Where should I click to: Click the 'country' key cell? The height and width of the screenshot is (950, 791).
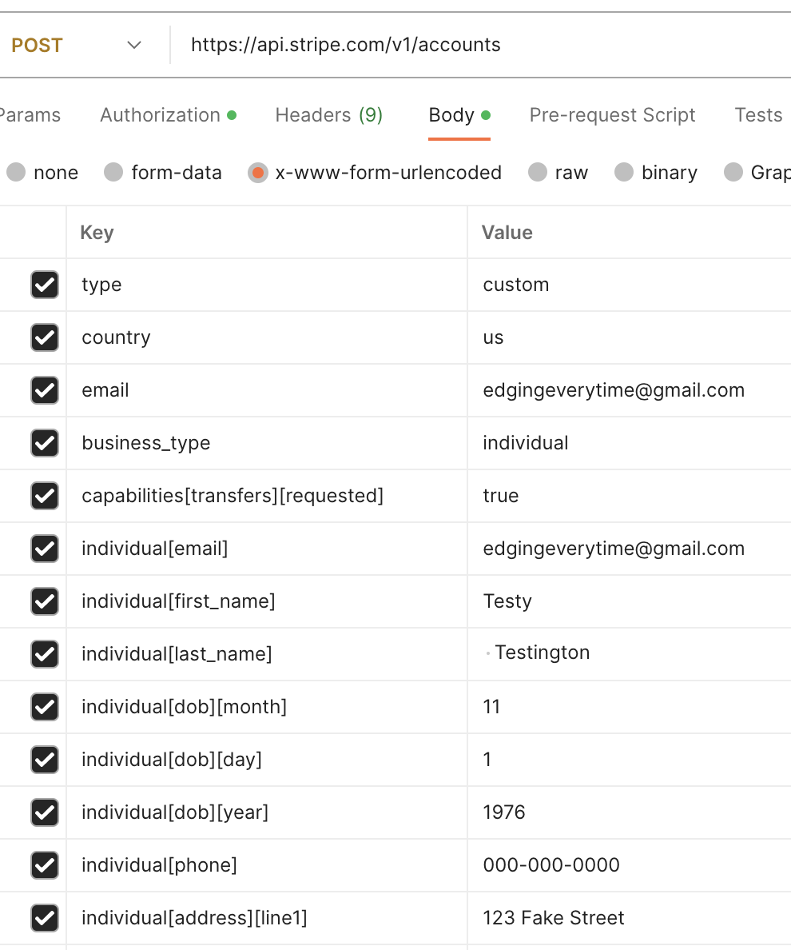[x=267, y=337]
